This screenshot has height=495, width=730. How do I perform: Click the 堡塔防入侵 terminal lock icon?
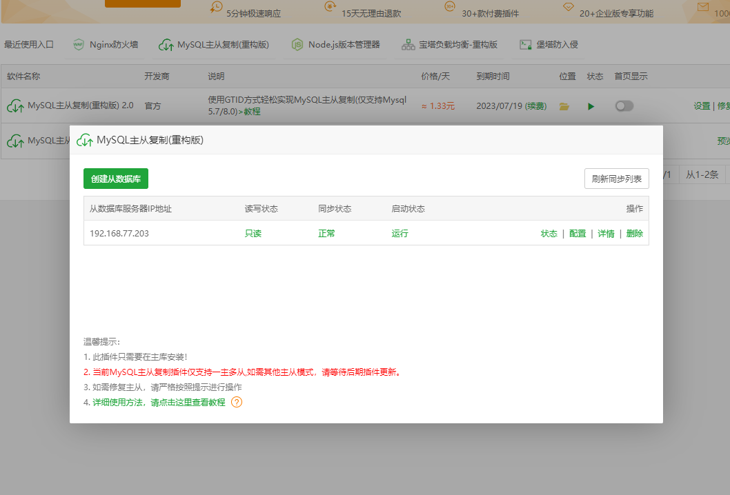tap(526, 45)
